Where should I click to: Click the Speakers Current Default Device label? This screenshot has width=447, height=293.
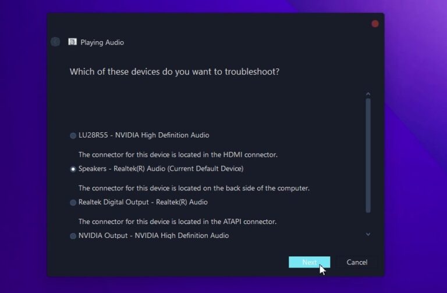tap(161, 168)
